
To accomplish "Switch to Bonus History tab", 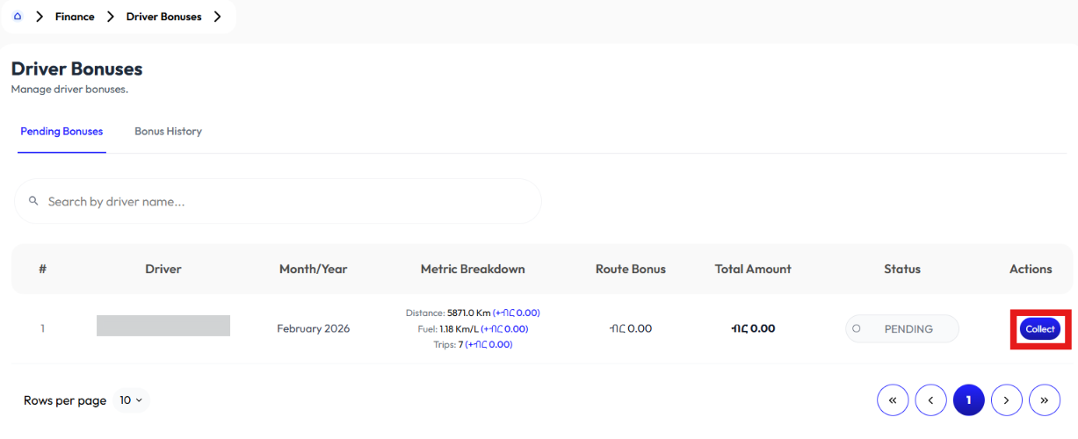I will pos(168,132).
